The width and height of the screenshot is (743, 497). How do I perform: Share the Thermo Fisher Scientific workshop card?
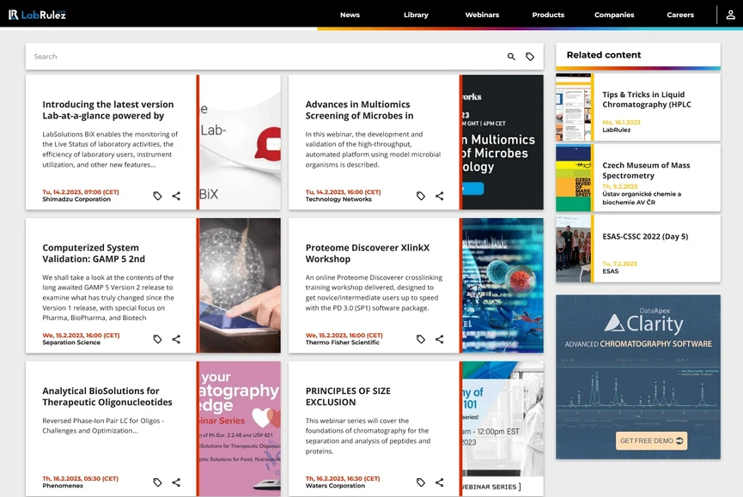(439, 339)
